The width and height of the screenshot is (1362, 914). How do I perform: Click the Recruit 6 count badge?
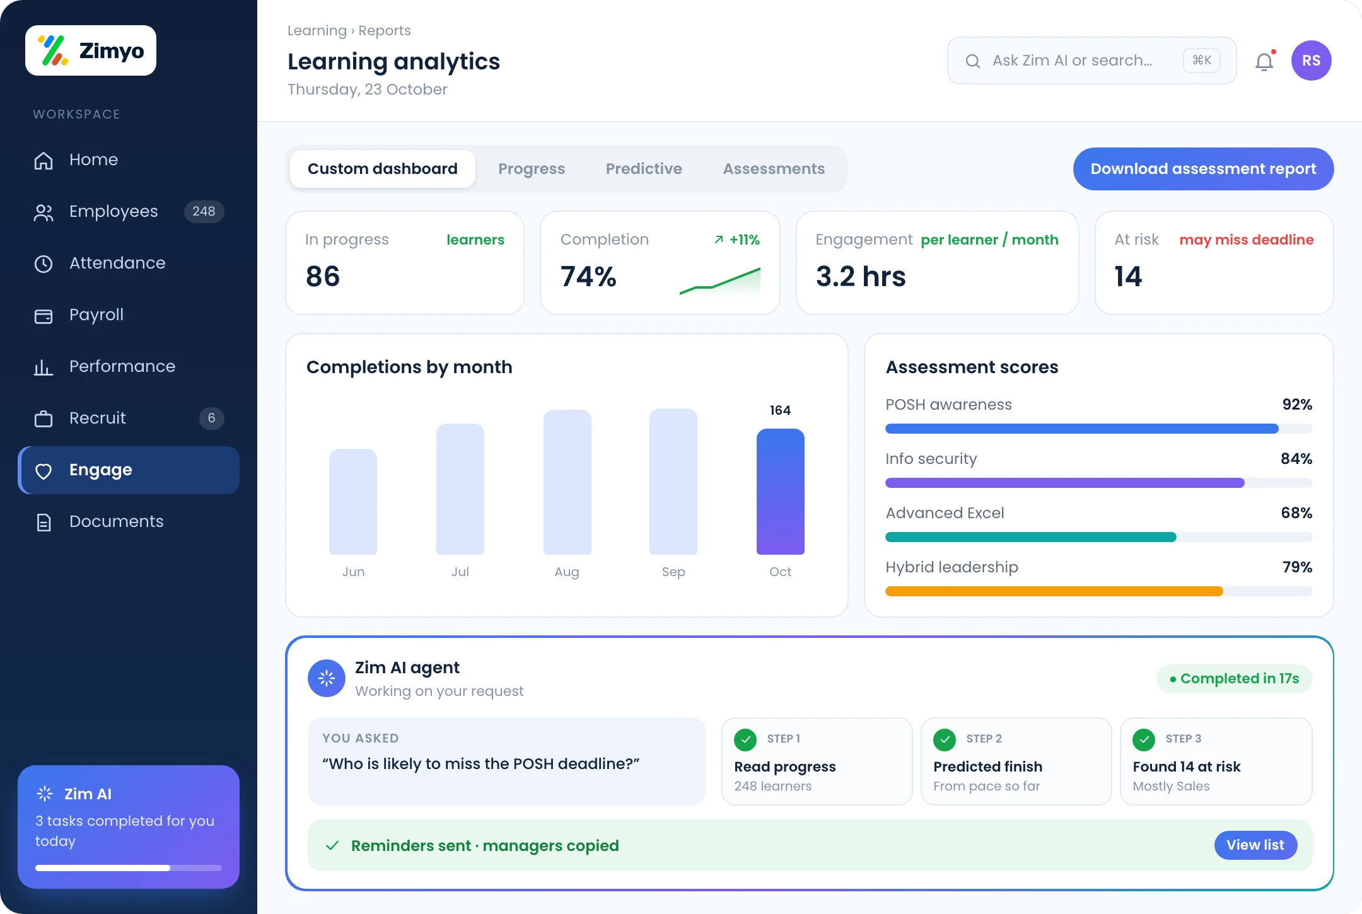pyautogui.click(x=211, y=419)
